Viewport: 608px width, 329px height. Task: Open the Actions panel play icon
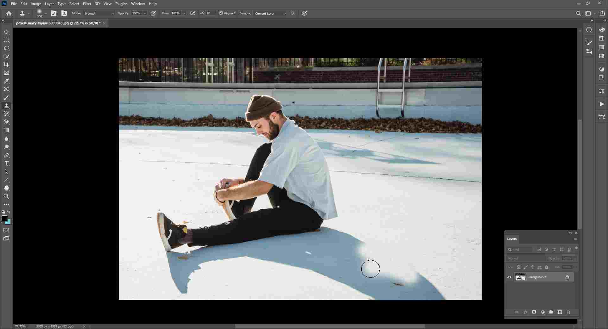click(602, 104)
